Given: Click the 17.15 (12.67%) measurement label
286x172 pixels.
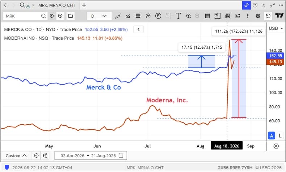Looking at the screenshot, I should point(202,47).
